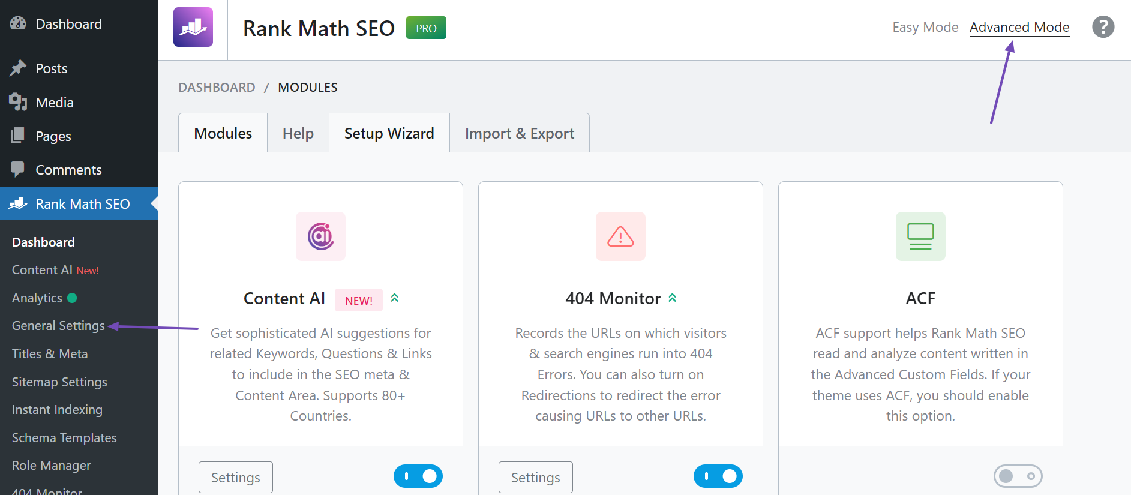The height and width of the screenshot is (495, 1131).
Task: Open Role Manager submenu item
Action: (x=52, y=466)
